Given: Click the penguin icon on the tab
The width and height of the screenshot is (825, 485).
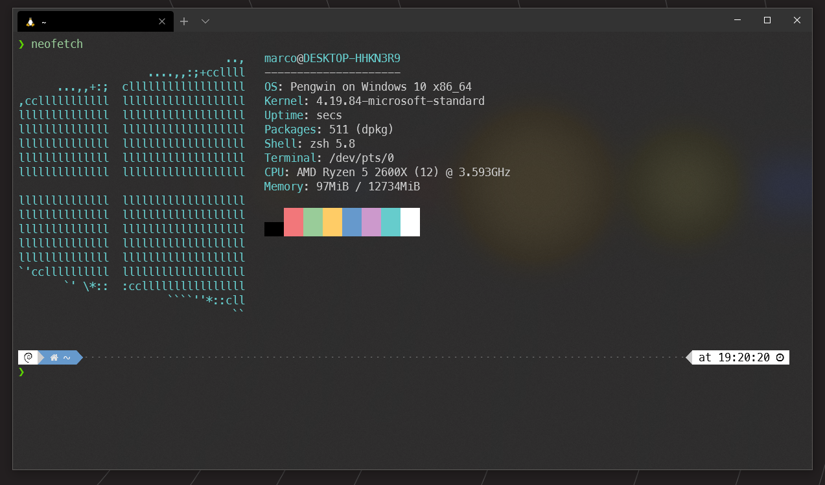Looking at the screenshot, I should [30, 21].
